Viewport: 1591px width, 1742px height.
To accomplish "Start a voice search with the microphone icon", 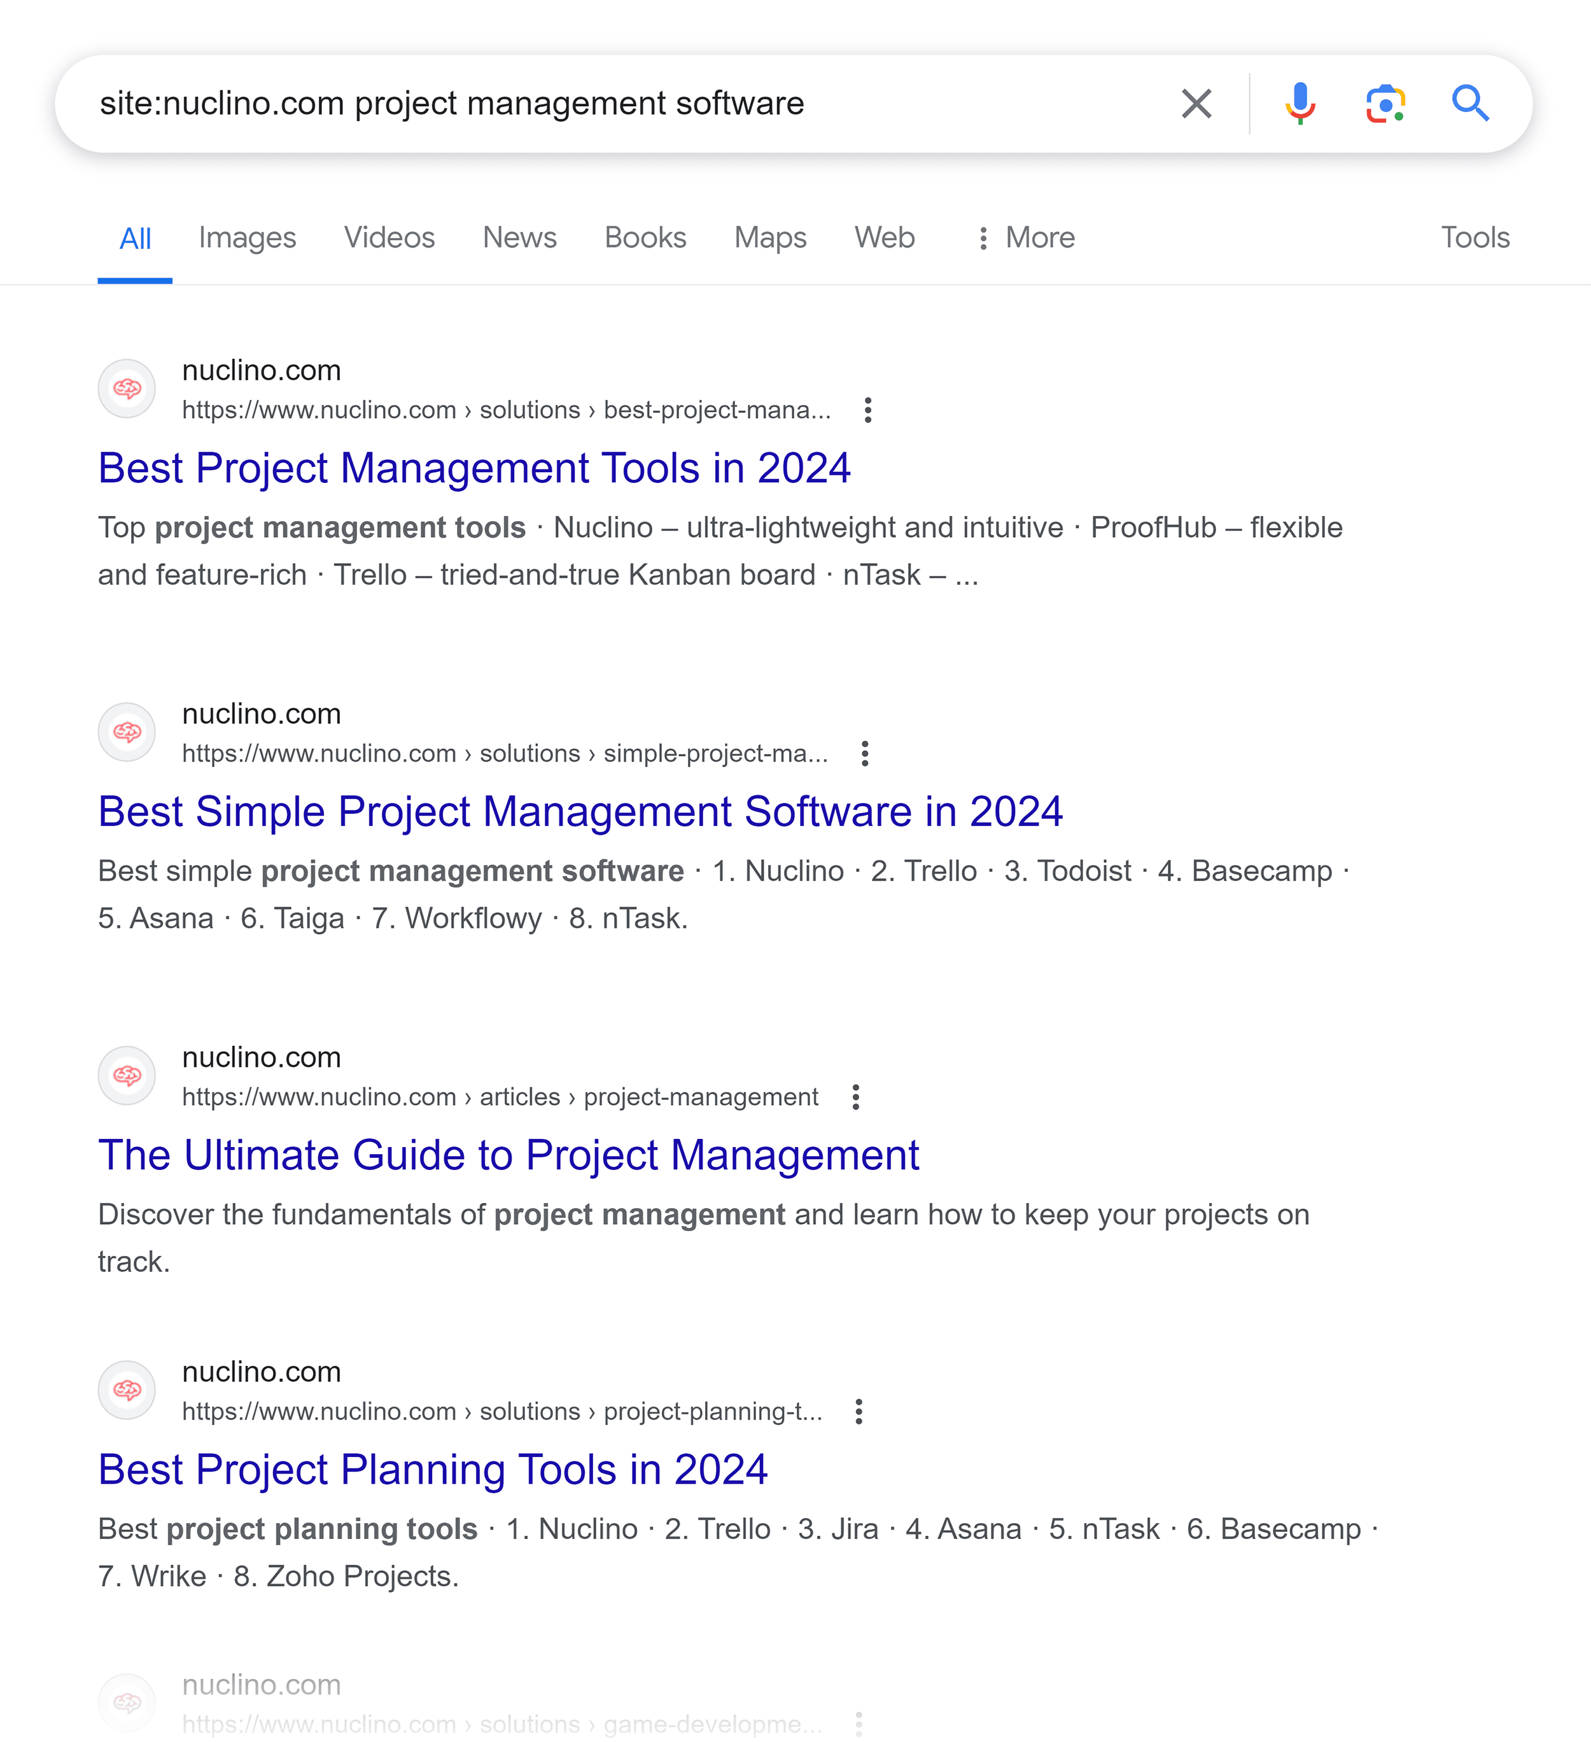I will [1298, 103].
